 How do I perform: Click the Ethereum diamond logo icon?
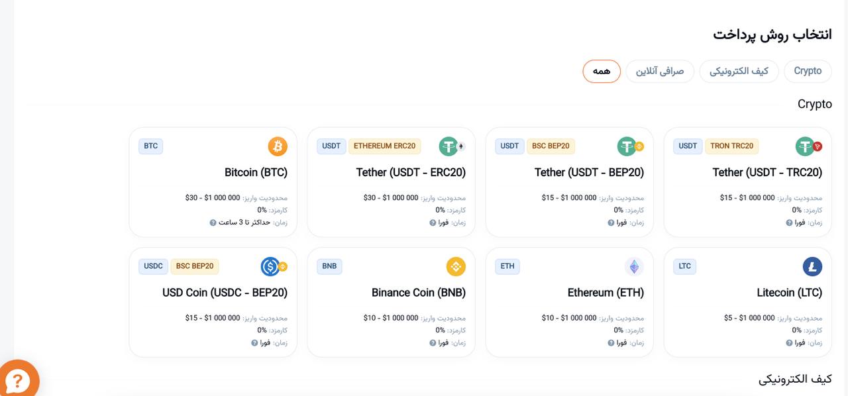coord(634,267)
